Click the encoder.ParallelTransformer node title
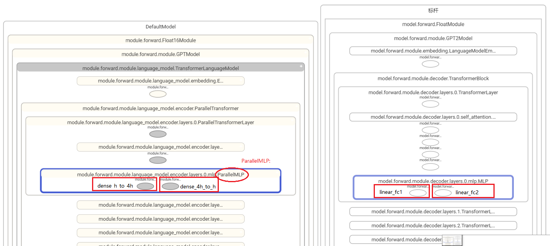Viewport: 550px width, 246px height. (x=161, y=108)
